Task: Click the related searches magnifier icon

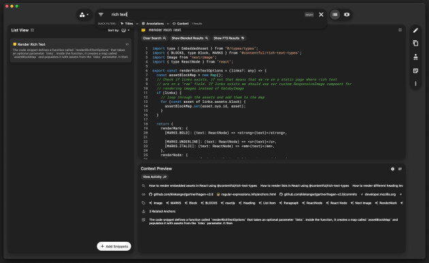Action: [x=144, y=186]
